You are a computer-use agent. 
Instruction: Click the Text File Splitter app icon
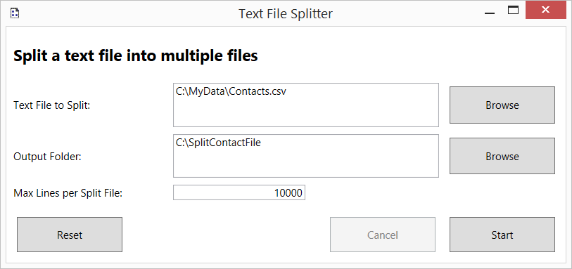(15, 13)
